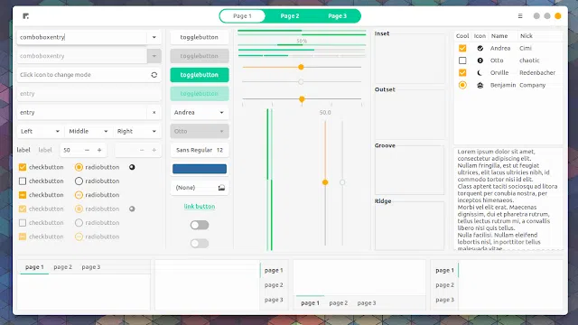Open page 3 tab in top-tabs notebook
The image size is (578, 325).
click(91, 267)
